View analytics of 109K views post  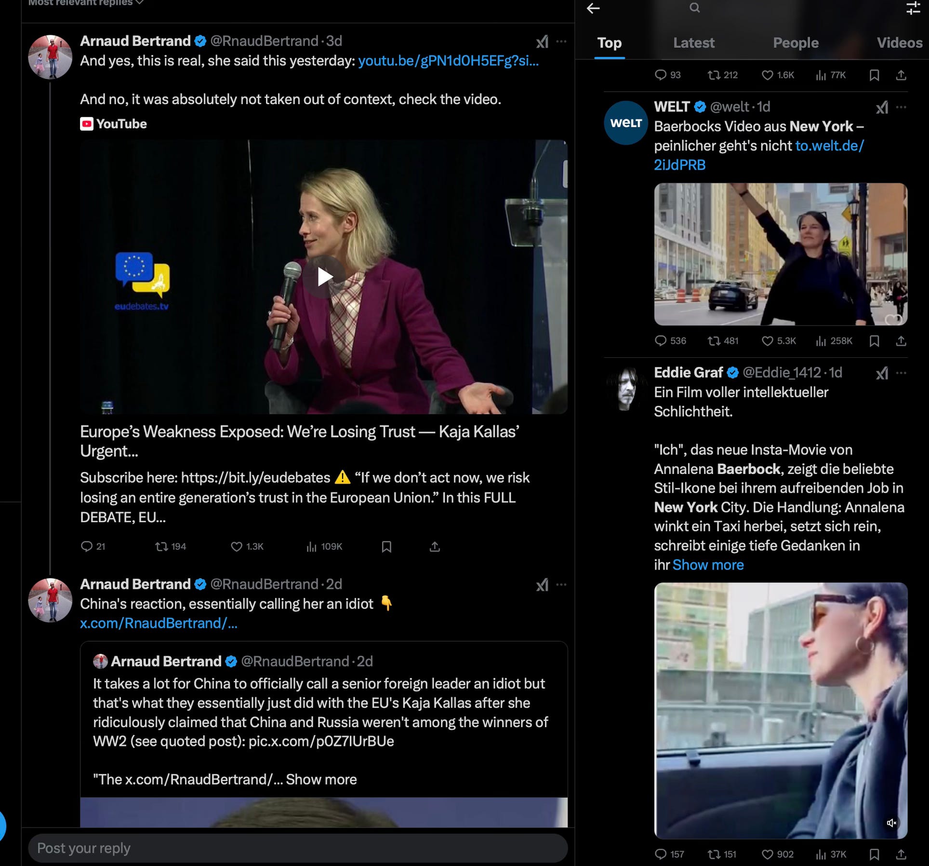click(311, 547)
